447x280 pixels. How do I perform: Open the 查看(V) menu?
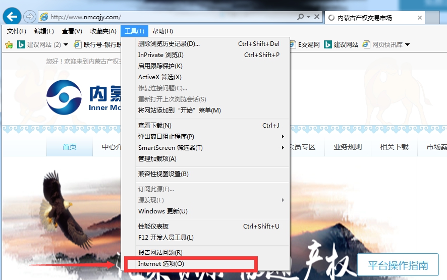point(72,31)
